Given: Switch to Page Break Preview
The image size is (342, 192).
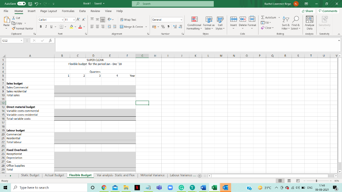Looking at the screenshot, I should click(x=298, y=181).
